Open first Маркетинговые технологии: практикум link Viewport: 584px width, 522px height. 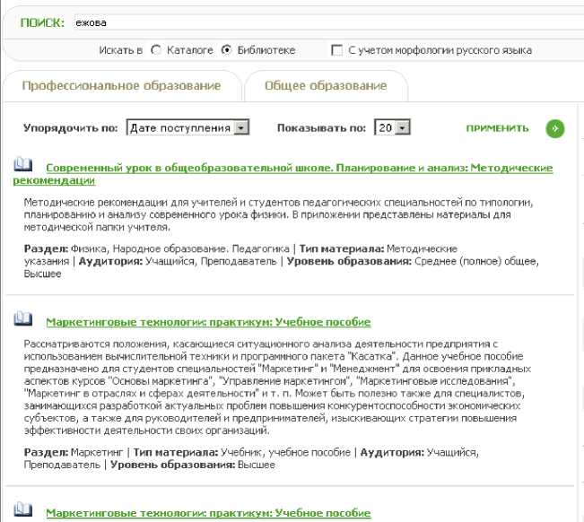click(208, 322)
